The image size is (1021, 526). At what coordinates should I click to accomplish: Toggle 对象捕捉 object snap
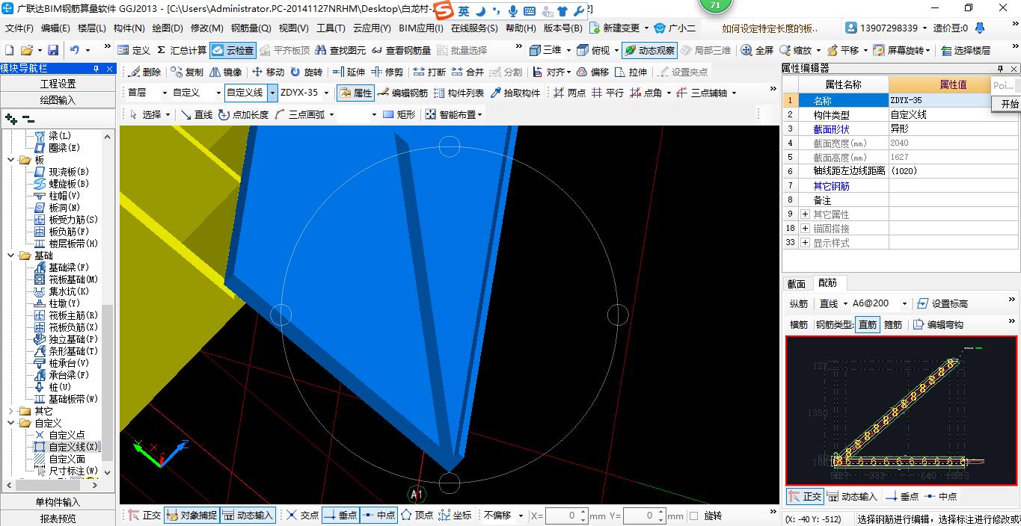pyautogui.click(x=191, y=516)
